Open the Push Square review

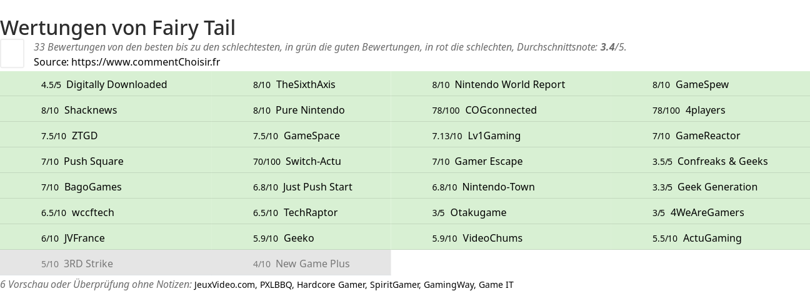(94, 161)
